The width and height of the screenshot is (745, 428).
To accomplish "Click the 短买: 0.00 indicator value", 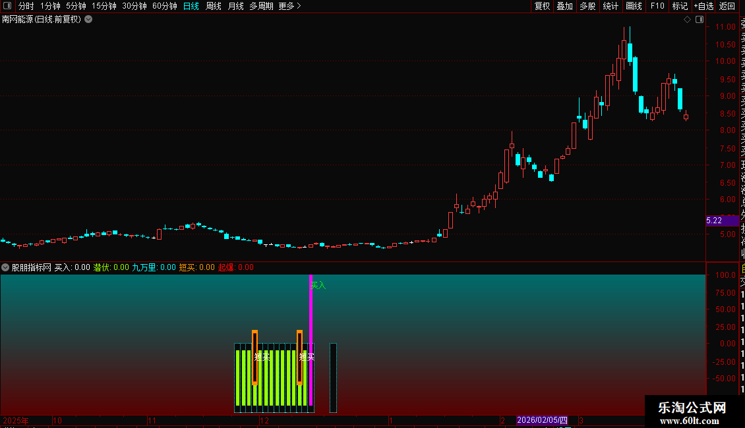I will coord(196,267).
